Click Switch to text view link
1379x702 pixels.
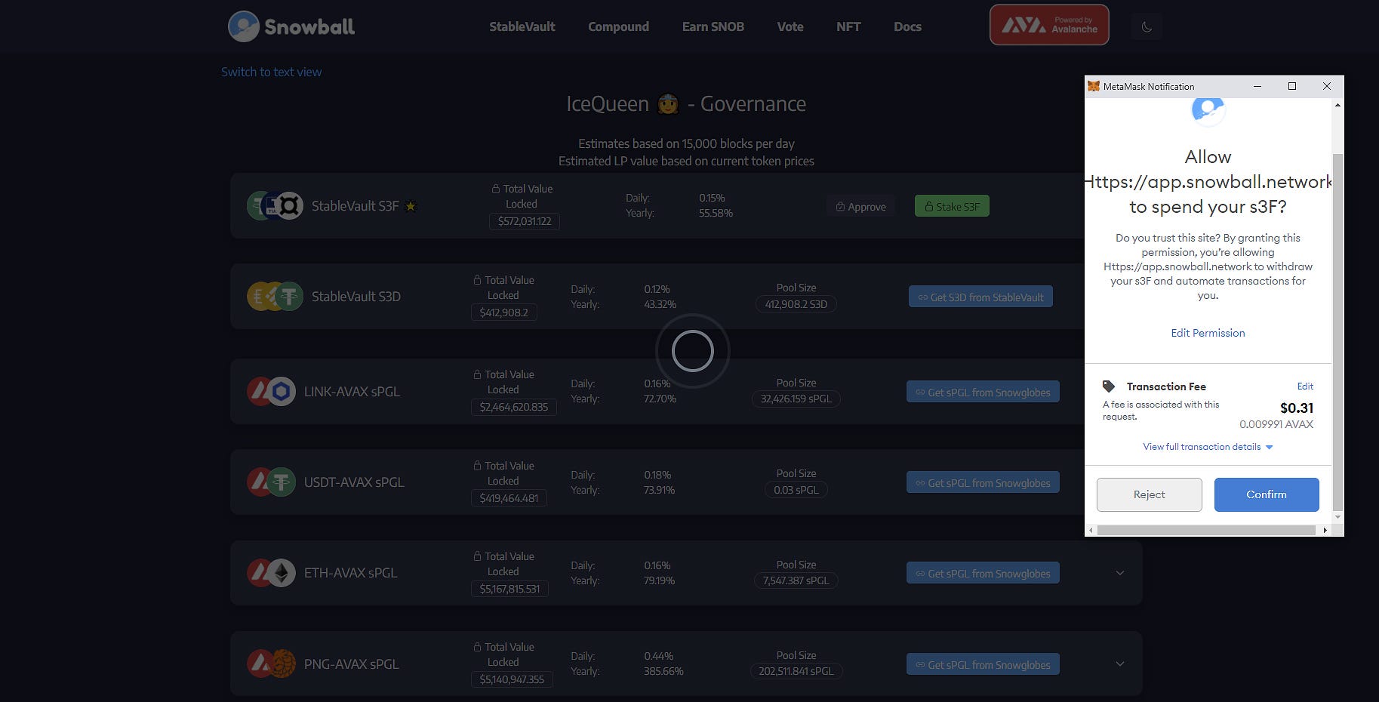[x=272, y=72]
